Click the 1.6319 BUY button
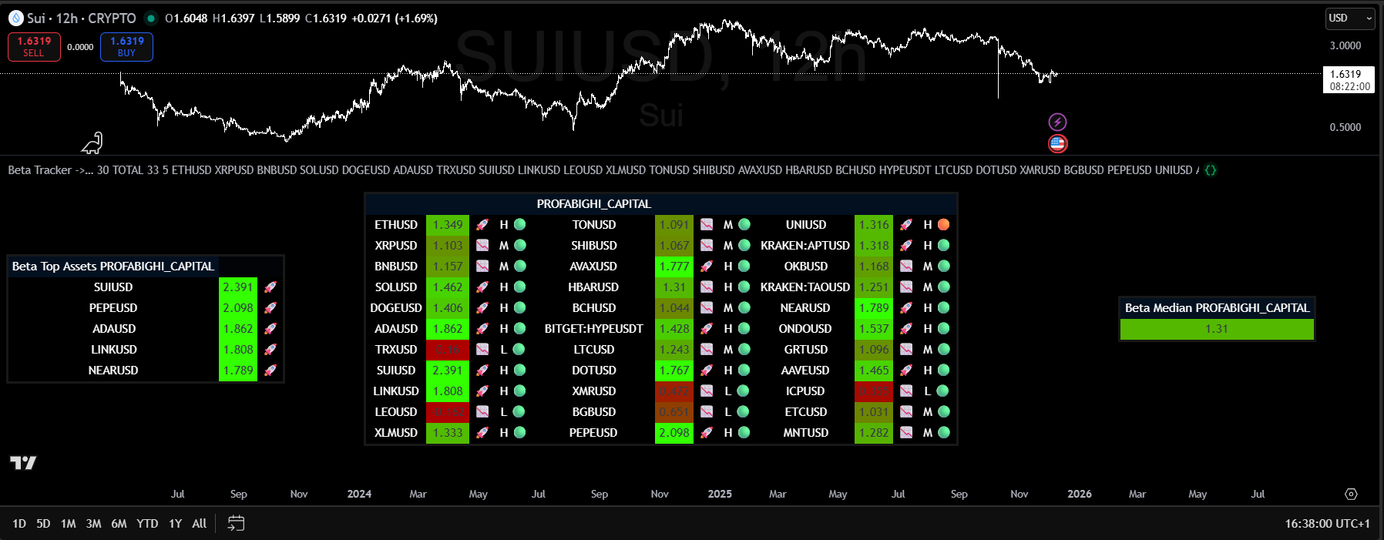The height and width of the screenshot is (540, 1384). pyautogui.click(x=126, y=47)
